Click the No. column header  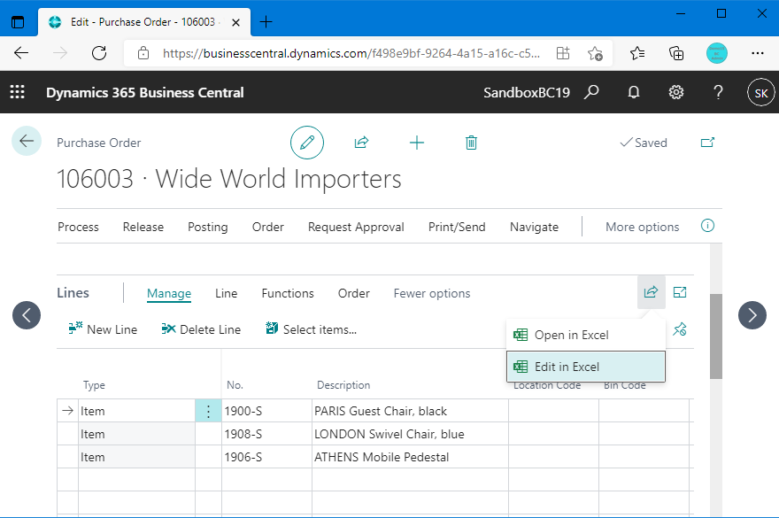click(x=235, y=385)
